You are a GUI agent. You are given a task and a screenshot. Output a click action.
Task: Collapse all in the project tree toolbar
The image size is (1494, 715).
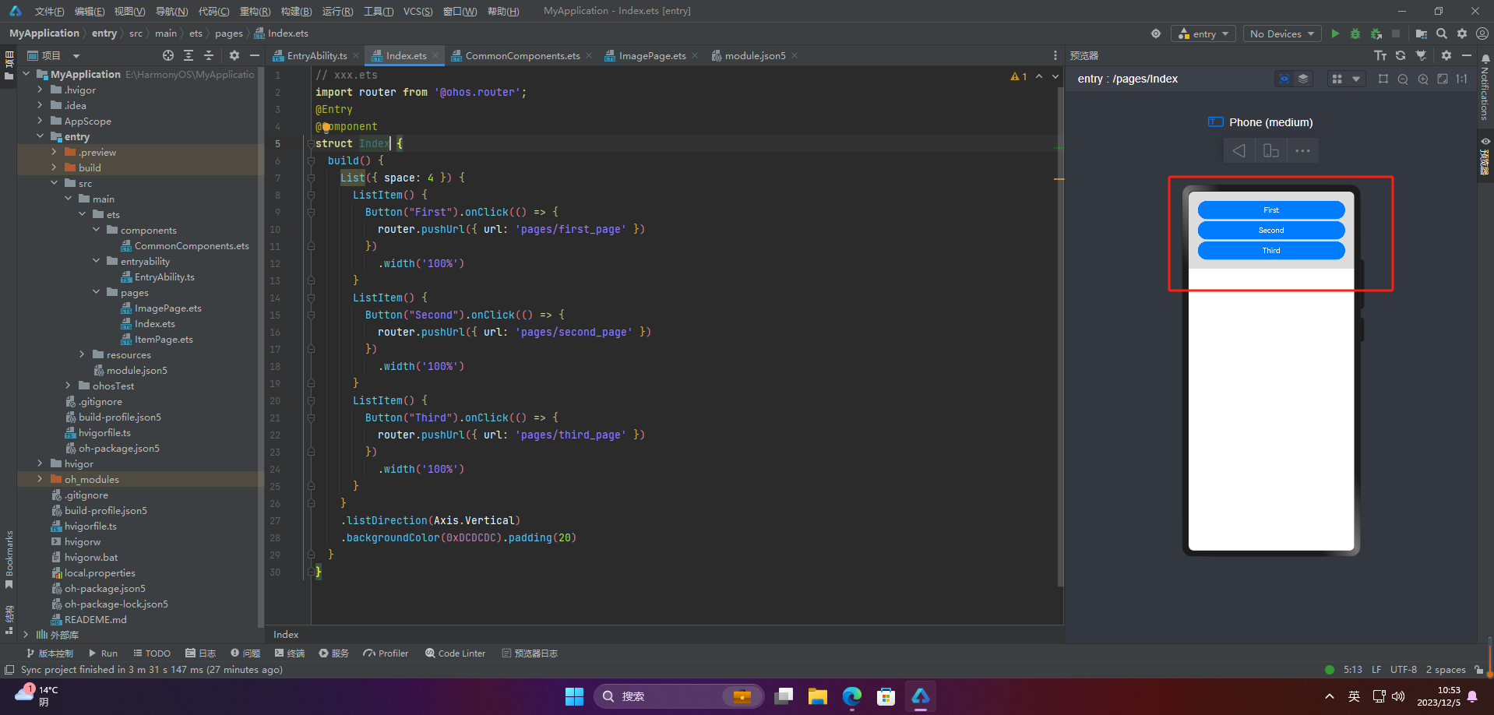(x=209, y=55)
